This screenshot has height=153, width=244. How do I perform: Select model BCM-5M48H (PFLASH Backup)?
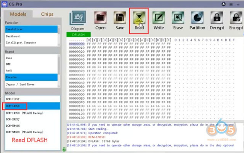[32, 132]
